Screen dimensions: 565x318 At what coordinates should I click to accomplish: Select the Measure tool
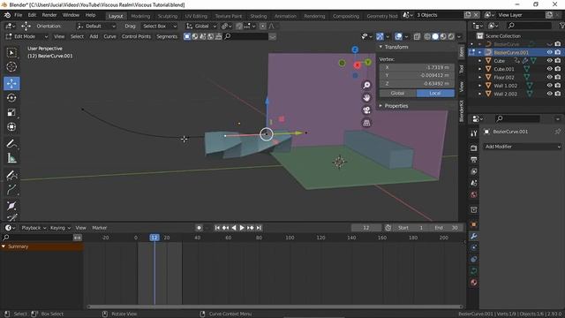(x=11, y=158)
